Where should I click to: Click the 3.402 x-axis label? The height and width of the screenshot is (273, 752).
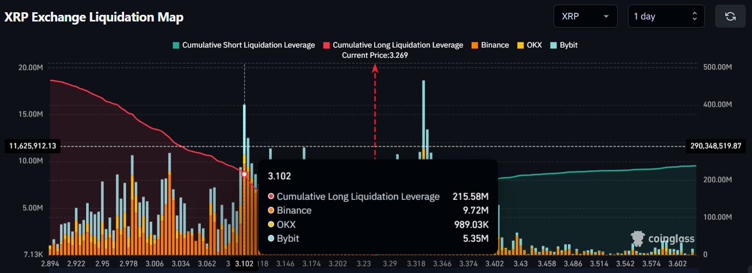point(495,264)
